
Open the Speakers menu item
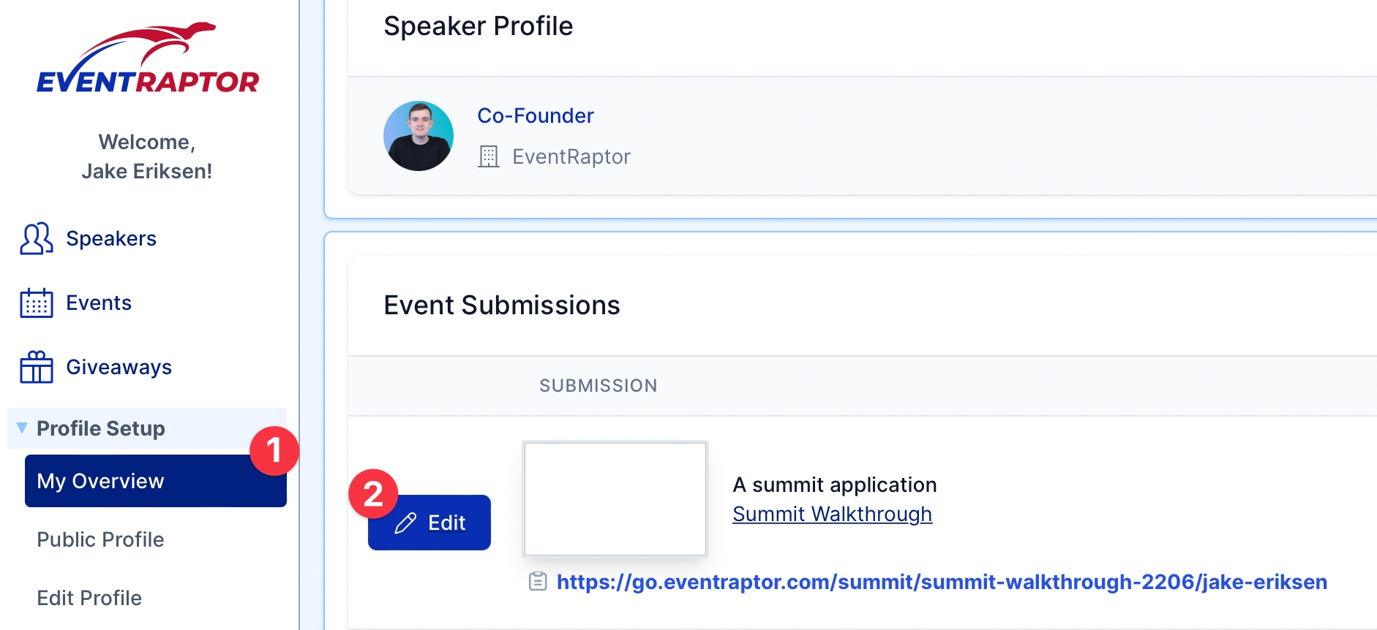111,239
